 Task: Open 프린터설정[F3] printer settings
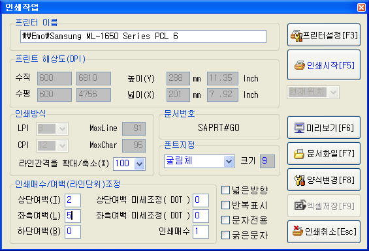pyautogui.click(x=324, y=35)
